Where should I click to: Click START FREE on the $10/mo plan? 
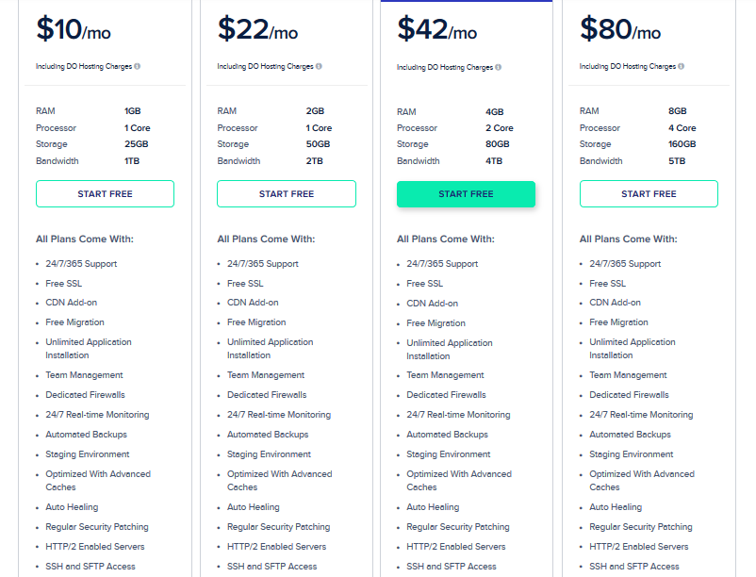point(105,193)
